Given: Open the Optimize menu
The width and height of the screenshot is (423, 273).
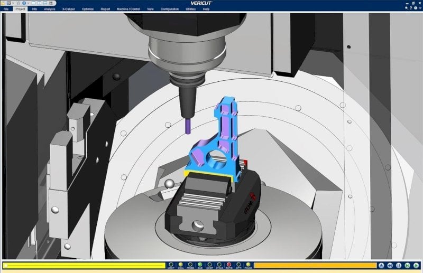Looking at the screenshot, I should point(88,9).
